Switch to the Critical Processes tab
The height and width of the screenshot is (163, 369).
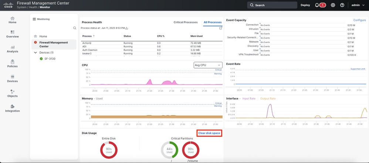point(186,22)
